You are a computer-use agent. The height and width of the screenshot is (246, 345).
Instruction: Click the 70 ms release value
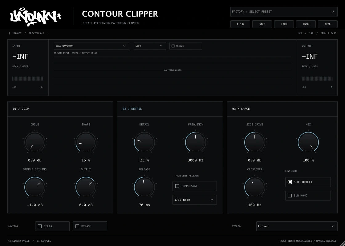click(144, 205)
